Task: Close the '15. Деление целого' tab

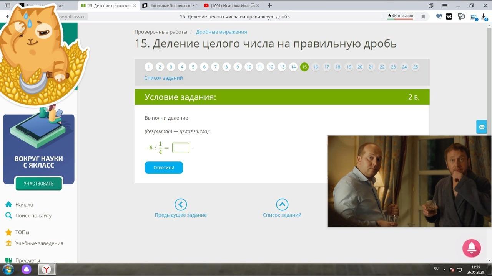Action: point(135,6)
